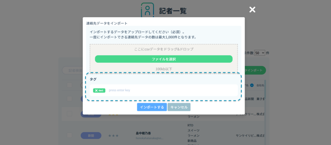Click the csv drag and drop area text
331x145 pixels.
(x=164, y=49)
